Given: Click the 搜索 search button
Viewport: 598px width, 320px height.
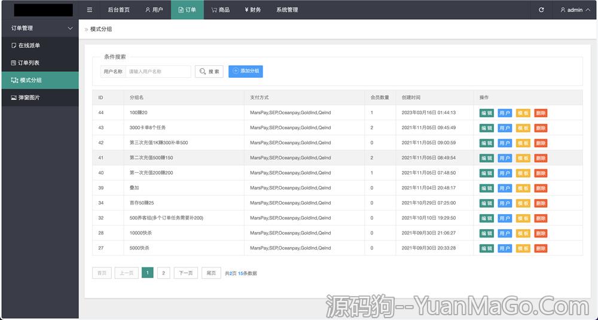Looking at the screenshot, I should click(209, 71).
